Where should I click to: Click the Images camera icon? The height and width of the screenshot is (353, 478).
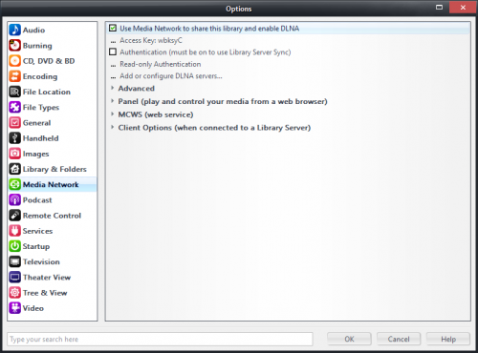[x=15, y=154]
